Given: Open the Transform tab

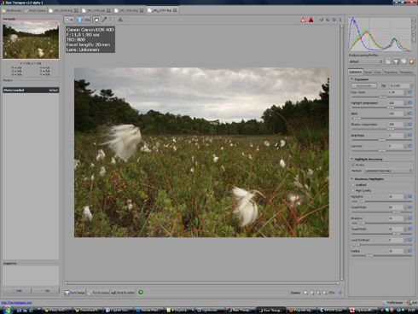Looking at the screenshot, I should tap(390, 73).
